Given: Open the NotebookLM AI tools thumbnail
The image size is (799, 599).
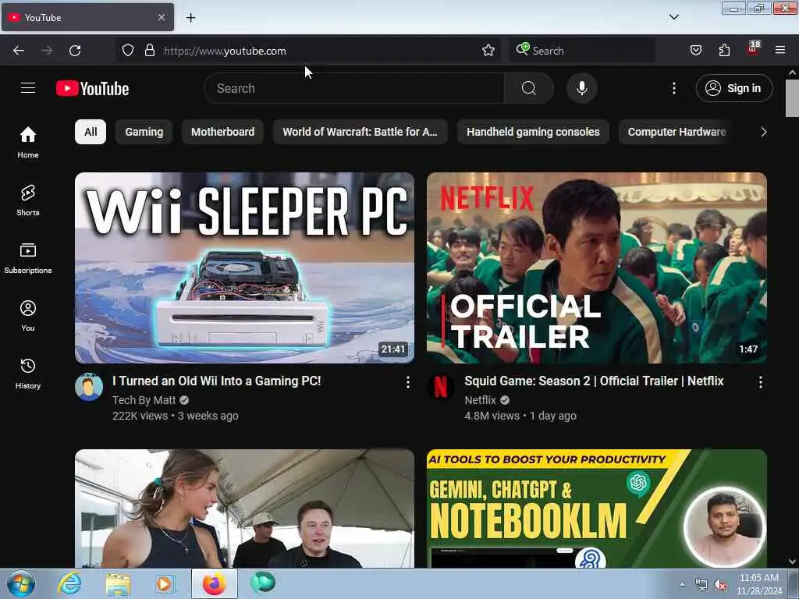Looking at the screenshot, I should coord(597,509).
